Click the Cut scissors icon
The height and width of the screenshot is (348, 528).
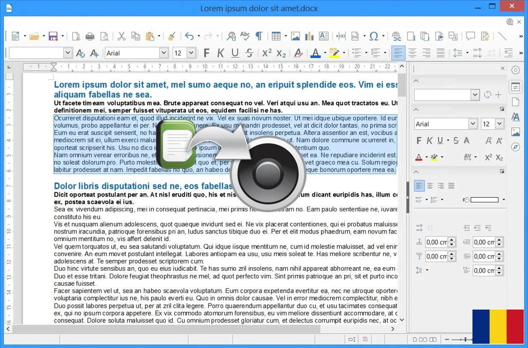[x=121, y=36]
